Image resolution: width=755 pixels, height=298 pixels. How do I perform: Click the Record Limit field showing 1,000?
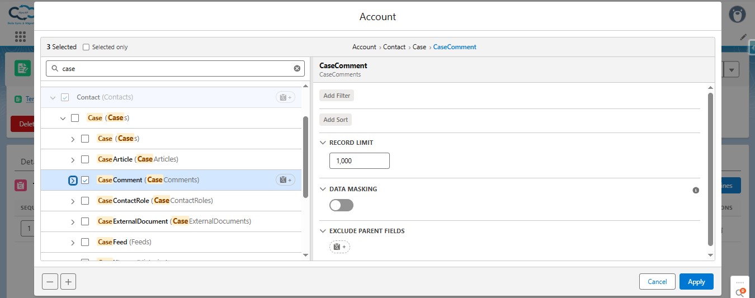tap(360, 160)
